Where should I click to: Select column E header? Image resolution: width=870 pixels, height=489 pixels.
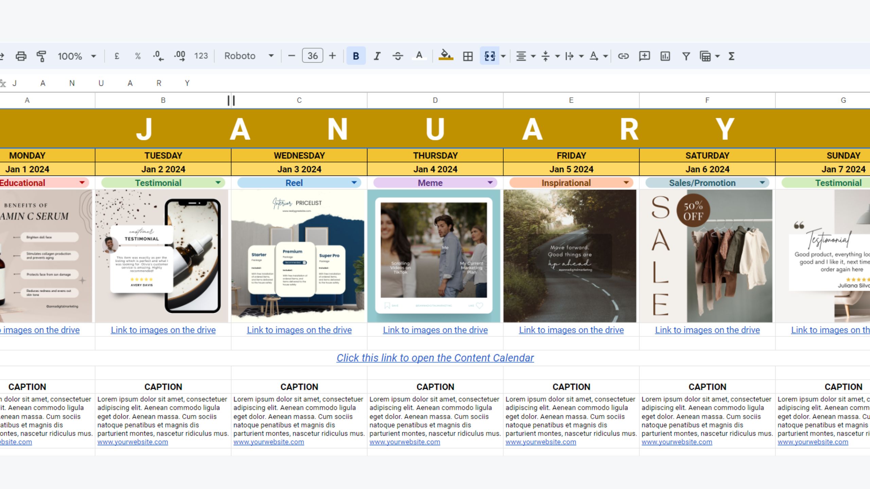pyautogui.click(x=571, y=100)
